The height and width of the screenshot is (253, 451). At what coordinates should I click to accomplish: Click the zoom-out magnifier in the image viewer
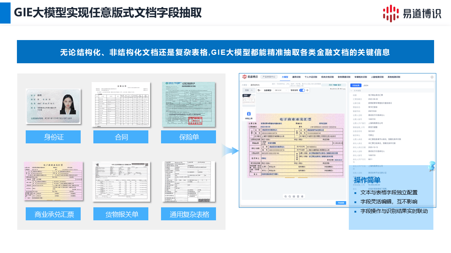[x=290, y=196]
